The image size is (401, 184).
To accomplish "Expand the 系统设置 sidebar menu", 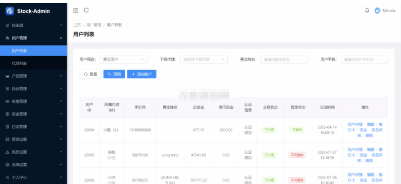I will (x=34, y=165).
